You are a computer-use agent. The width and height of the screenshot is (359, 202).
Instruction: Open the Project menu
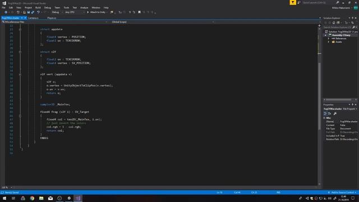tap(28, 7)
